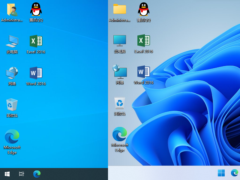
Task: Launch 腾讯QQ on the right Windows 11 desktop
Action: tap(144, 9)
